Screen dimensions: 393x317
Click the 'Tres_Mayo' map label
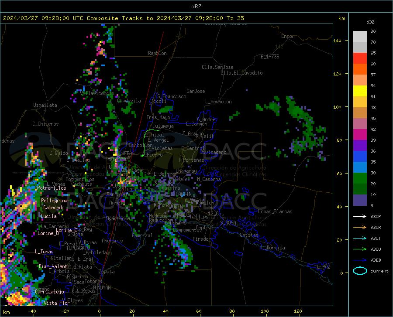tap(159, 117)
